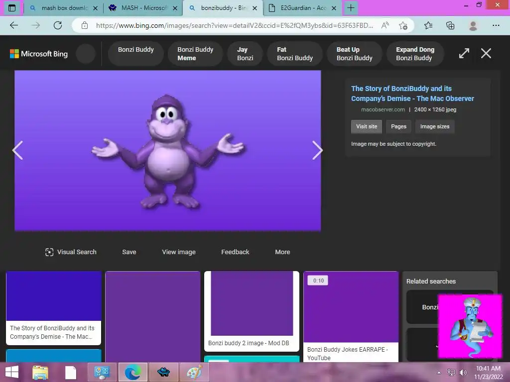Image resolution: width=510 pixels, height=382 pixels.
Task: Close the bonzibuddy Bing tab
Action: tap(255, 8)
